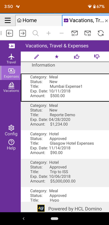Screen dimensions: 109x225
Task: Click the back arrow toolbar icon
Action: 10,33
